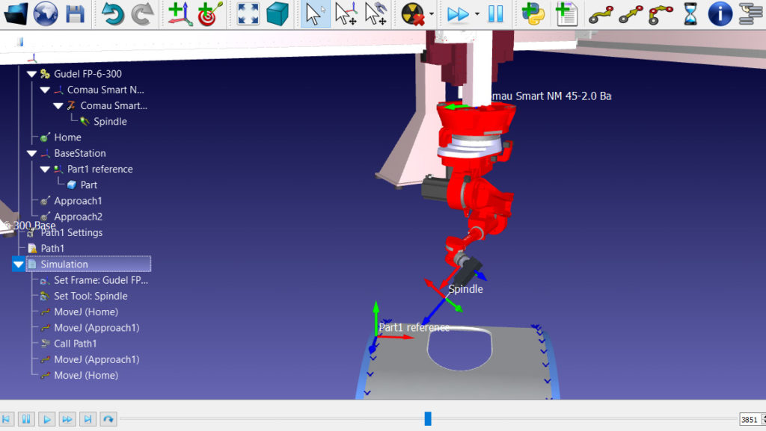Toggle simulation pause in the toolbar
This screenshot has height=431, width=766.
pos(494,13)
